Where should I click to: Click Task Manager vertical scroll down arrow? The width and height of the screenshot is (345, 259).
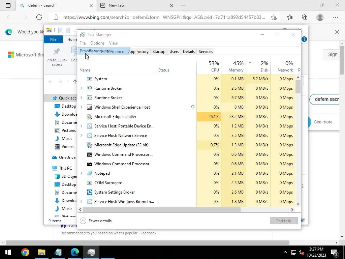[298, 204]
